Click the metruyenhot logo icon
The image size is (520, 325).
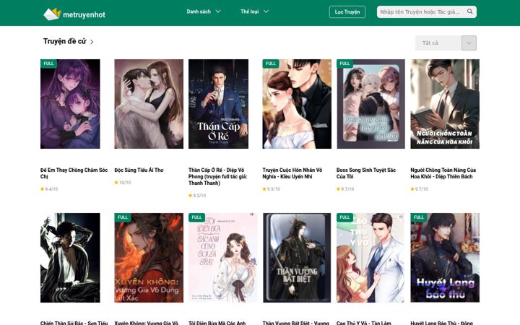pyautogui.click(x=52, y=14)
